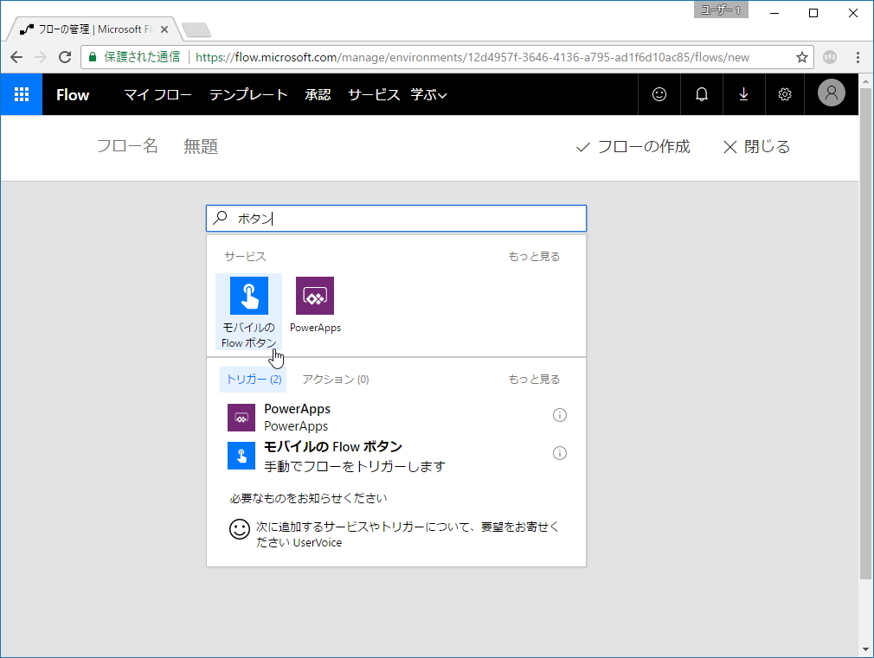Click the search magnifier icon
Viewport: 874px width, 658px height.
(220, 218)
